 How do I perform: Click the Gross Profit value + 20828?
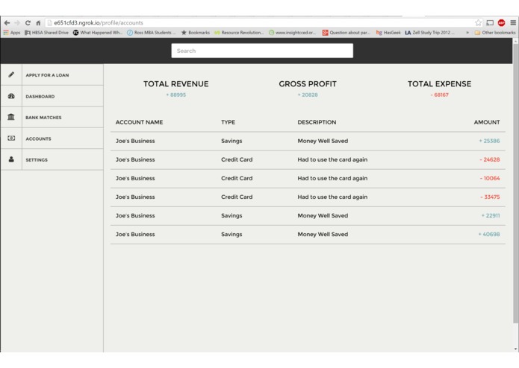click(x=308, y=95)
